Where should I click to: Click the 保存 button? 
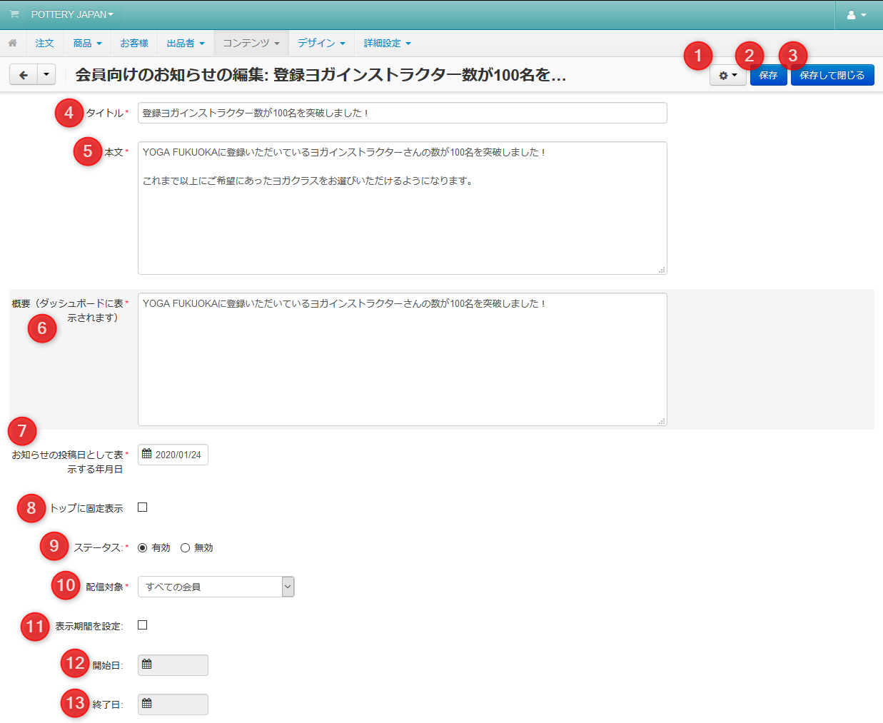768,76
